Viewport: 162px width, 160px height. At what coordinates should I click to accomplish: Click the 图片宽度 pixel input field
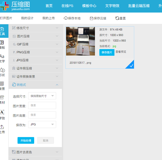click(x=42, y=105)
